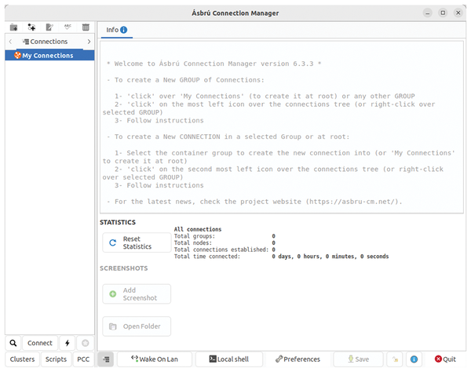
Task: Click the asbru-cm.net URL in the welcome text
Action: (x=353, y=202)
